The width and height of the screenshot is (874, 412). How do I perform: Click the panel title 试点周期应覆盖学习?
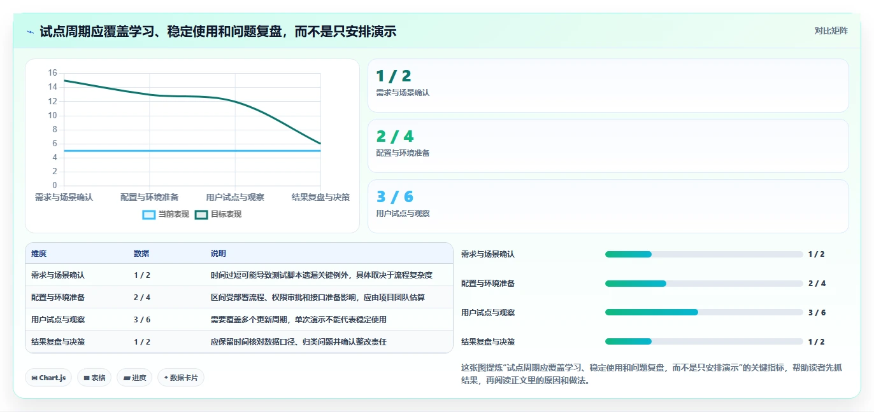[218, 31]
